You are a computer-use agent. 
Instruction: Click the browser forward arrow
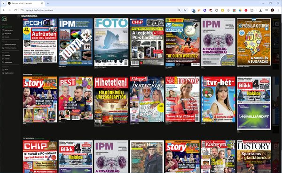coord(10,10)
